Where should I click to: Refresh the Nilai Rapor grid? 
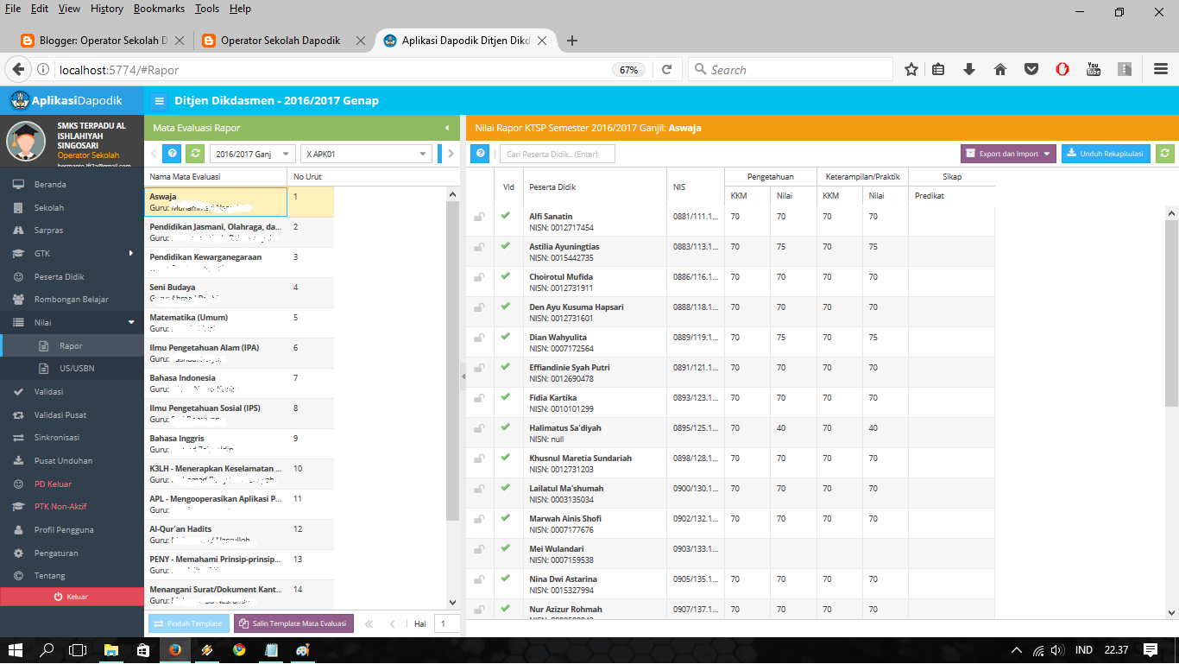point(1166,154)
